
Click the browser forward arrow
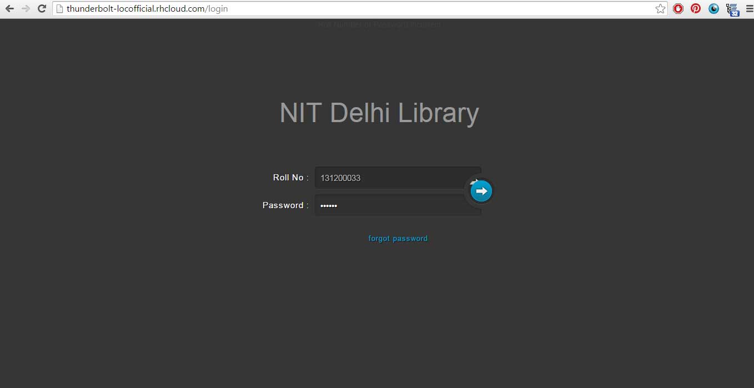(x=26, y=9)
